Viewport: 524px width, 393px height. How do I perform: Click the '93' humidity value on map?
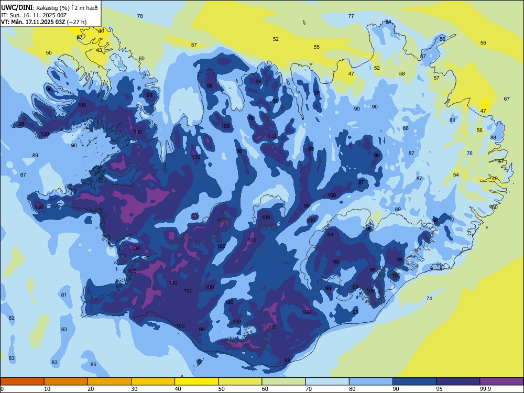(355, 312)
